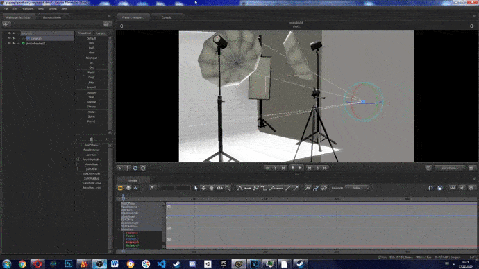Apply the Default procedural preset

tap(92, 38)
